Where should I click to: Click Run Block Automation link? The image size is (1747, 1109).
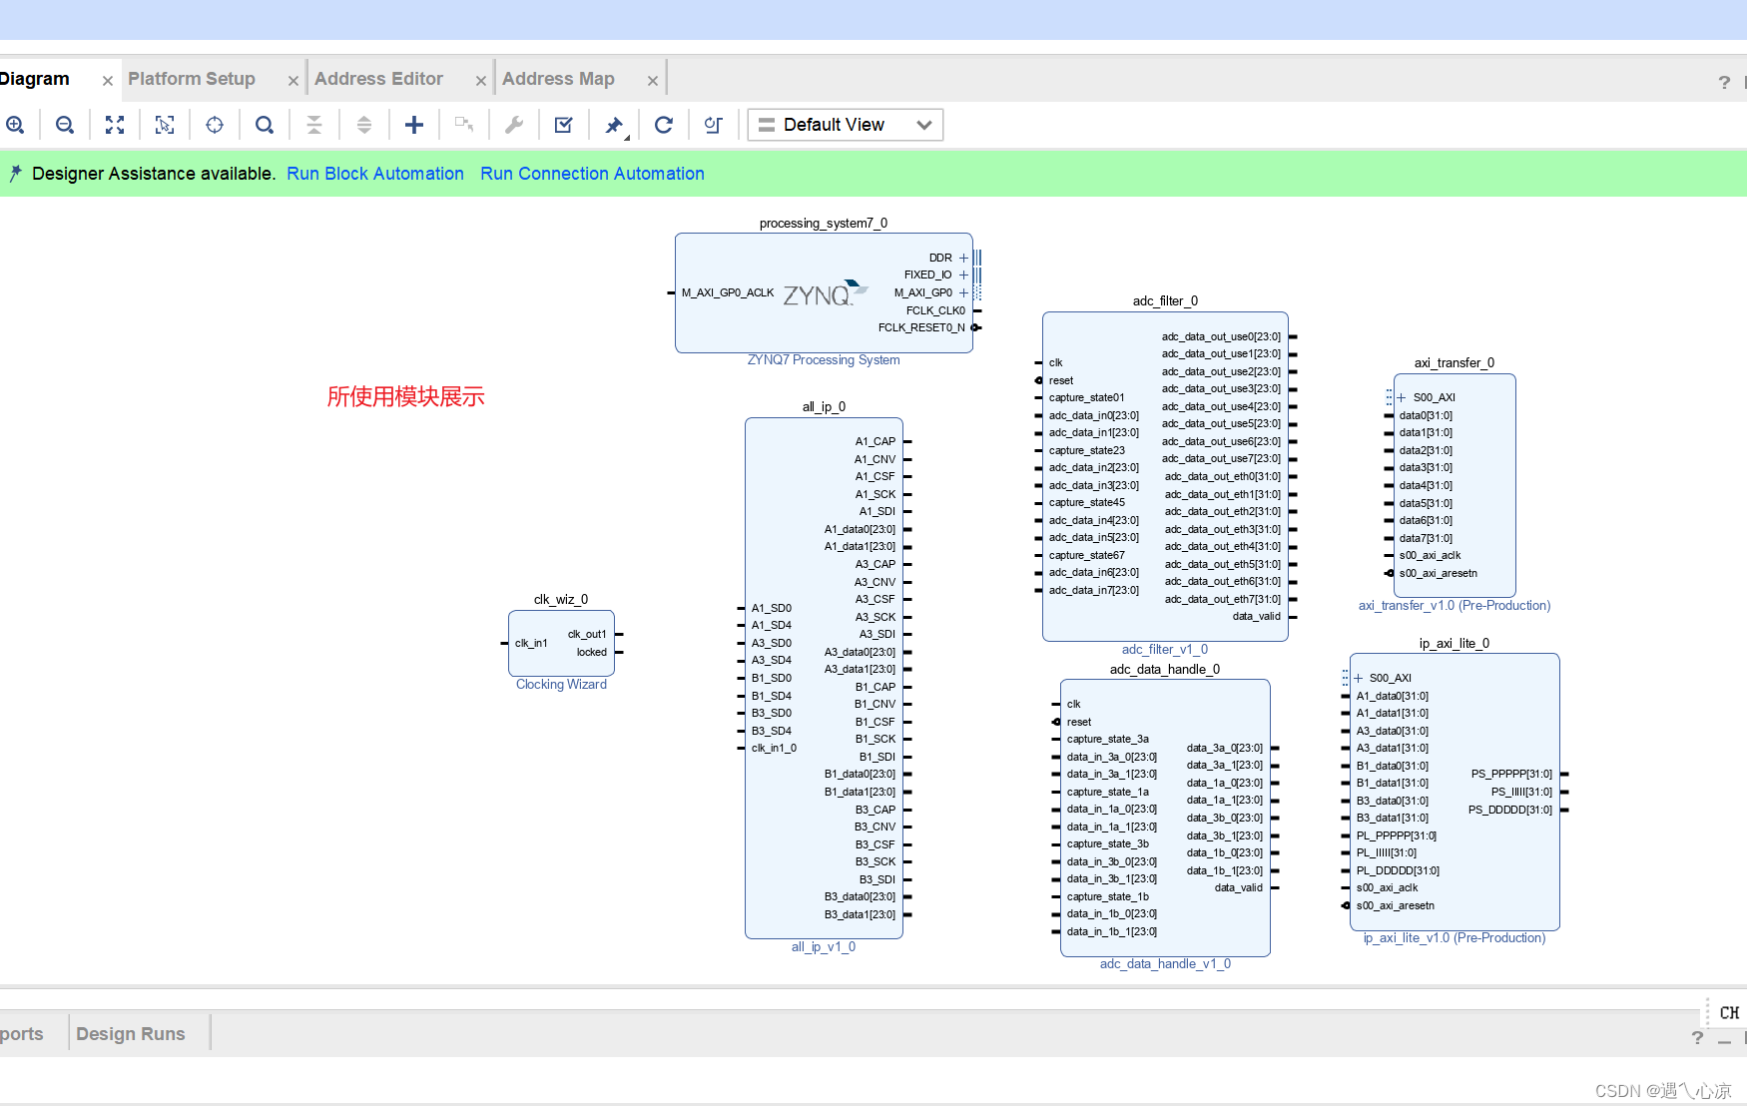pyautogui.click(x=375, y=174)
